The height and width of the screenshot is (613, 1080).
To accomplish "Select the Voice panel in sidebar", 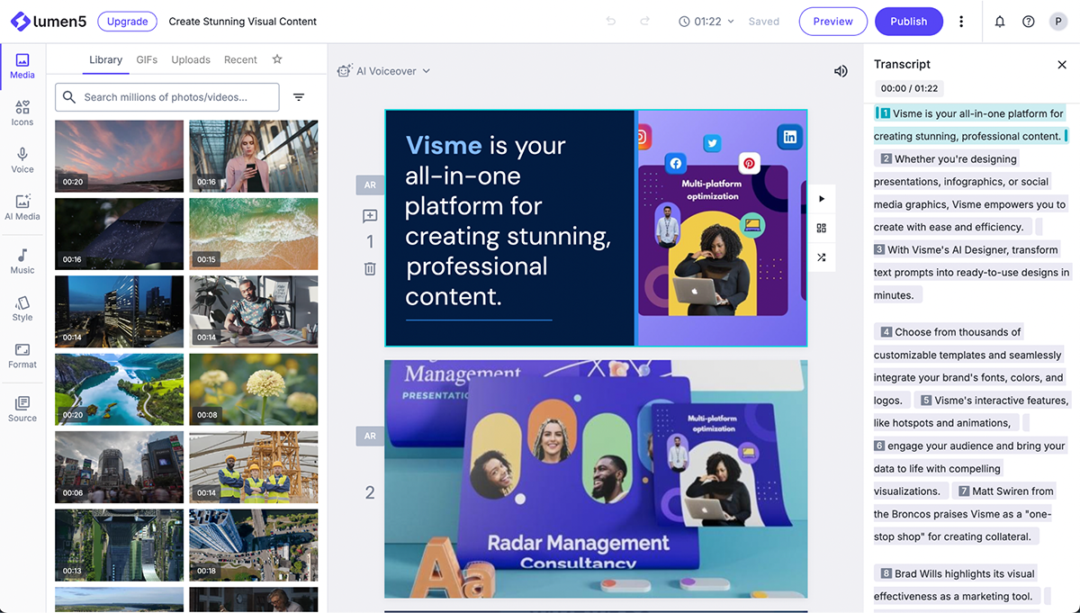I will (22, 159).
